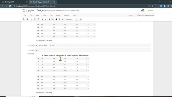
Task: Reload the page
Action: click(x=10, y=6)
